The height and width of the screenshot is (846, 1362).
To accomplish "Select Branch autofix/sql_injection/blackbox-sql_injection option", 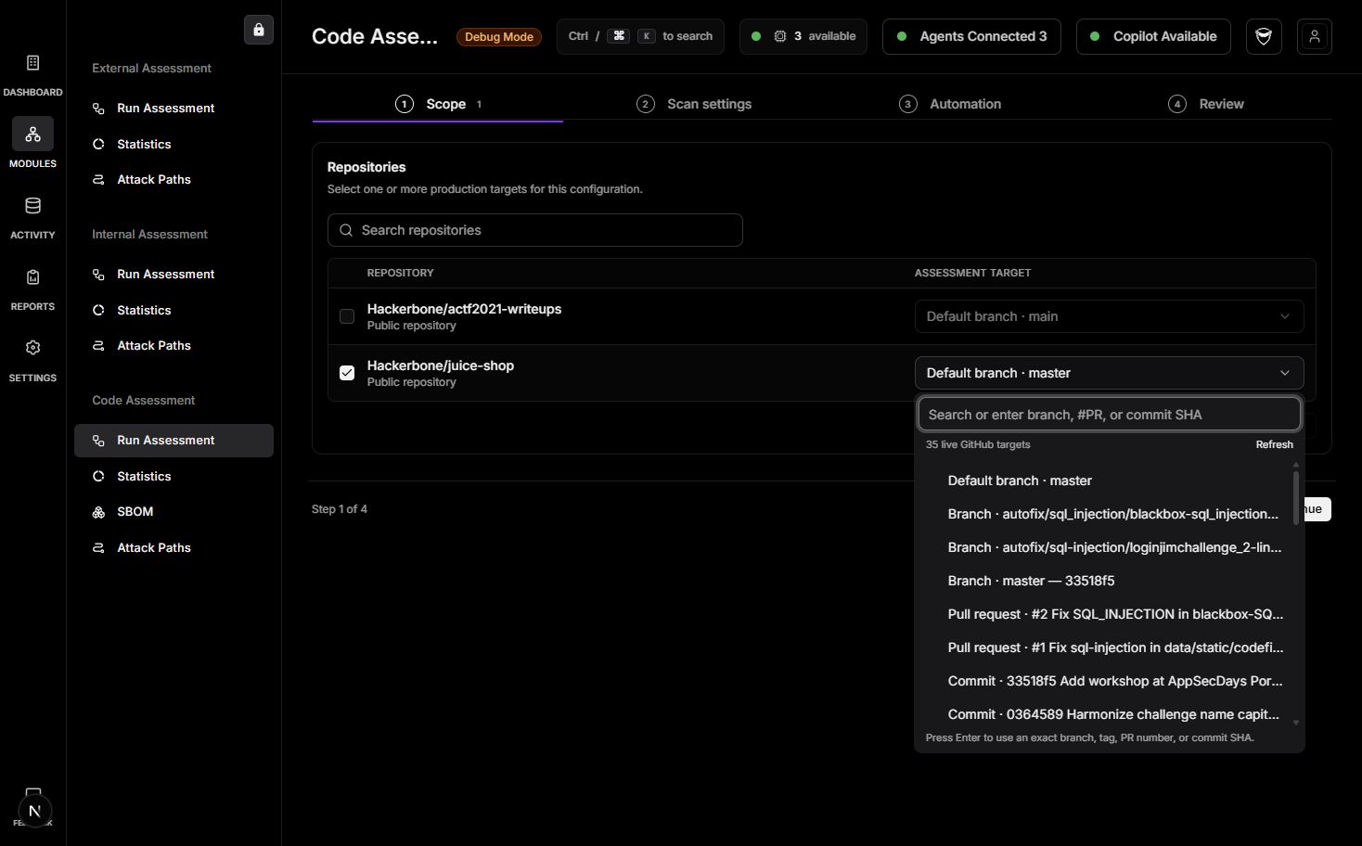I will [x=1106, y=514].
